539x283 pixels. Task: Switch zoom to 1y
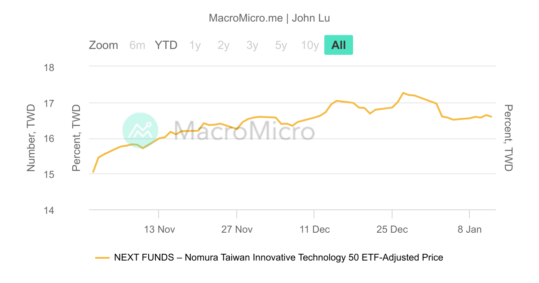click(195, 45)
